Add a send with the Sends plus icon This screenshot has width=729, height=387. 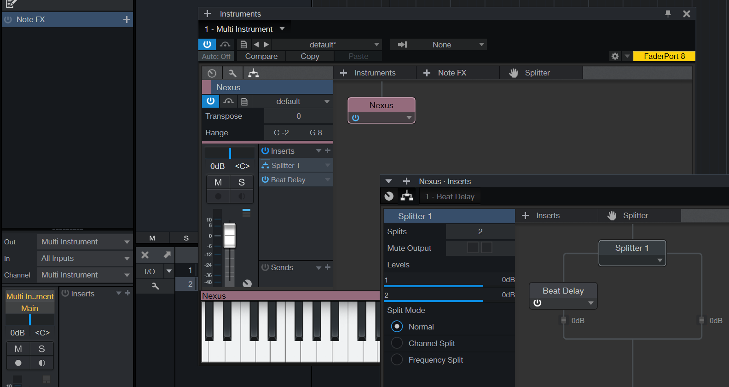point(328,267)
